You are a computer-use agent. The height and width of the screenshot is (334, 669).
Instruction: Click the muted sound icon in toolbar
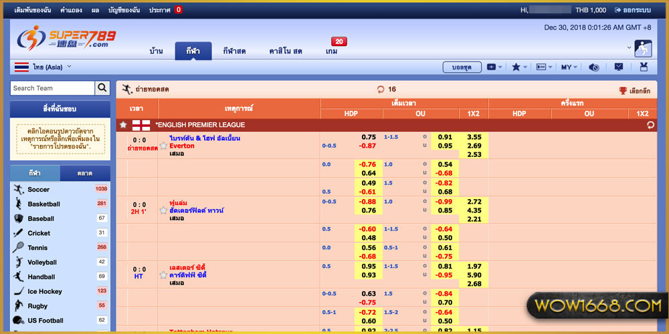pyautogui.click(x=593, y=67)
